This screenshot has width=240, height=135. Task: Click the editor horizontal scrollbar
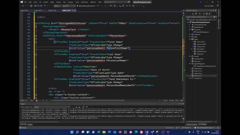point(88,100)
